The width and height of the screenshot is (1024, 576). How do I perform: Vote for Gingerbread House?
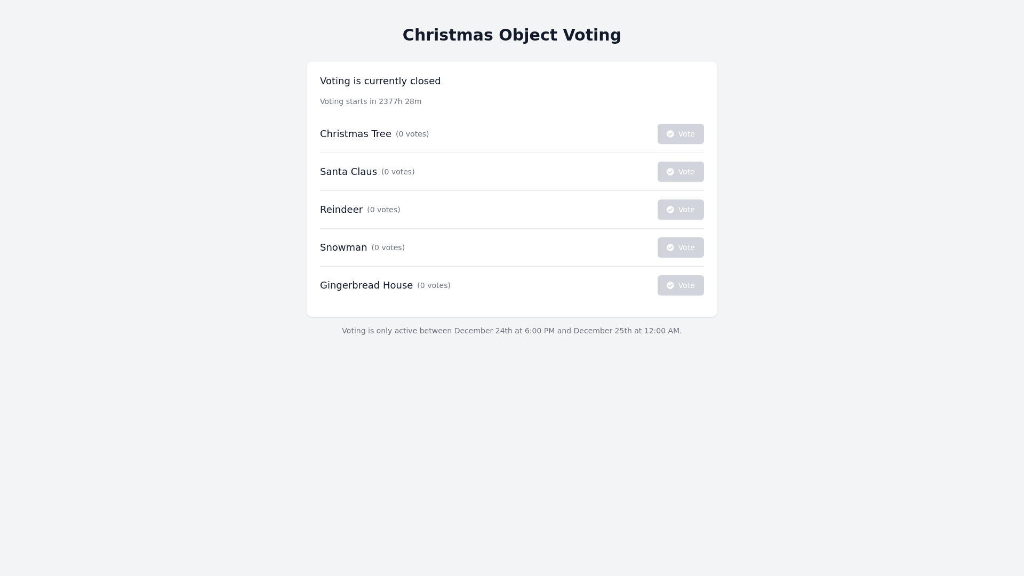(x=681, y=285)
